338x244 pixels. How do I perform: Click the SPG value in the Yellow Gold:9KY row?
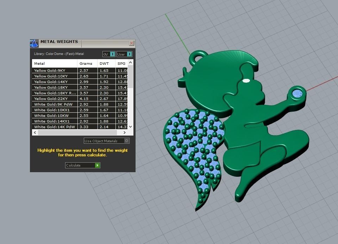pyautogui.click(x=123, y=70)
